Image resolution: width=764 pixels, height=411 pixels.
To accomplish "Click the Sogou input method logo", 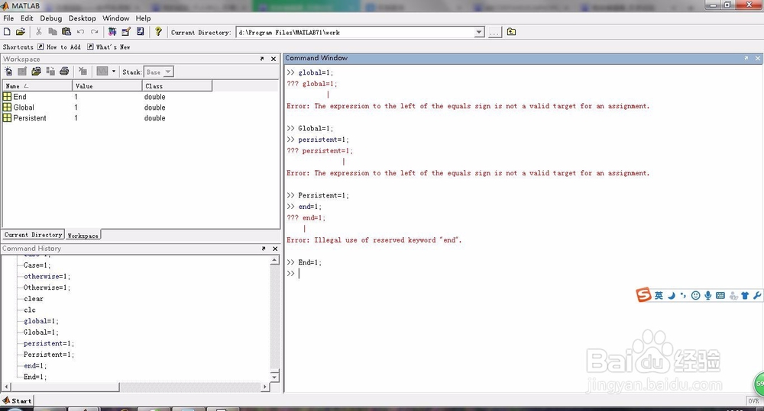I will (x=643, y=295).
